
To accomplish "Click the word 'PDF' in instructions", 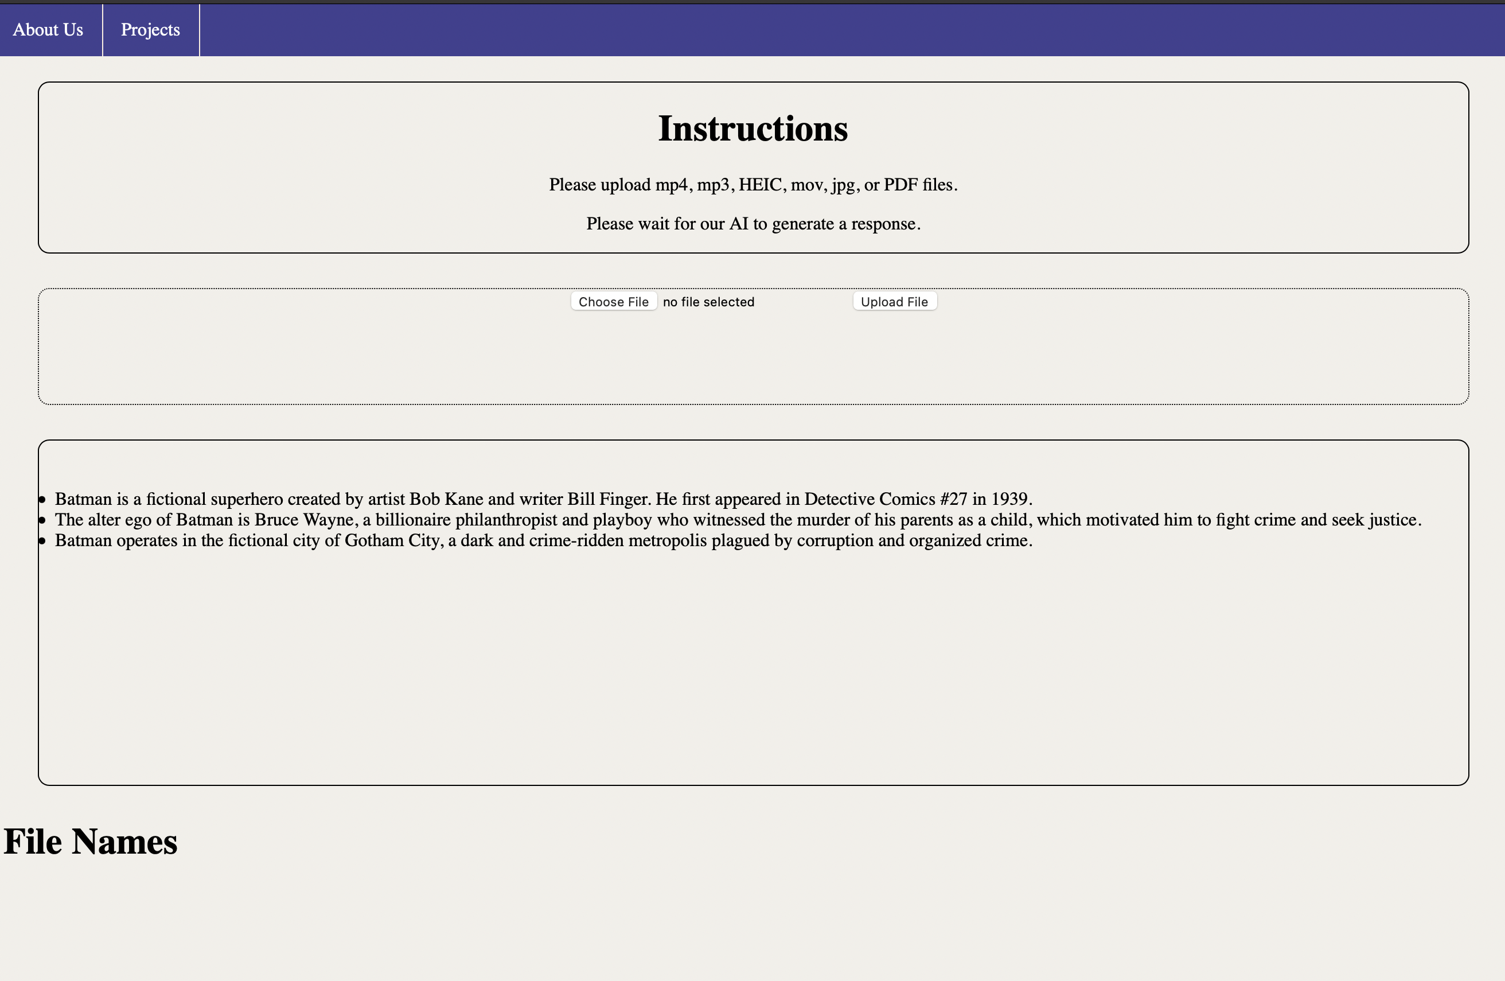I will pos(900,185).
